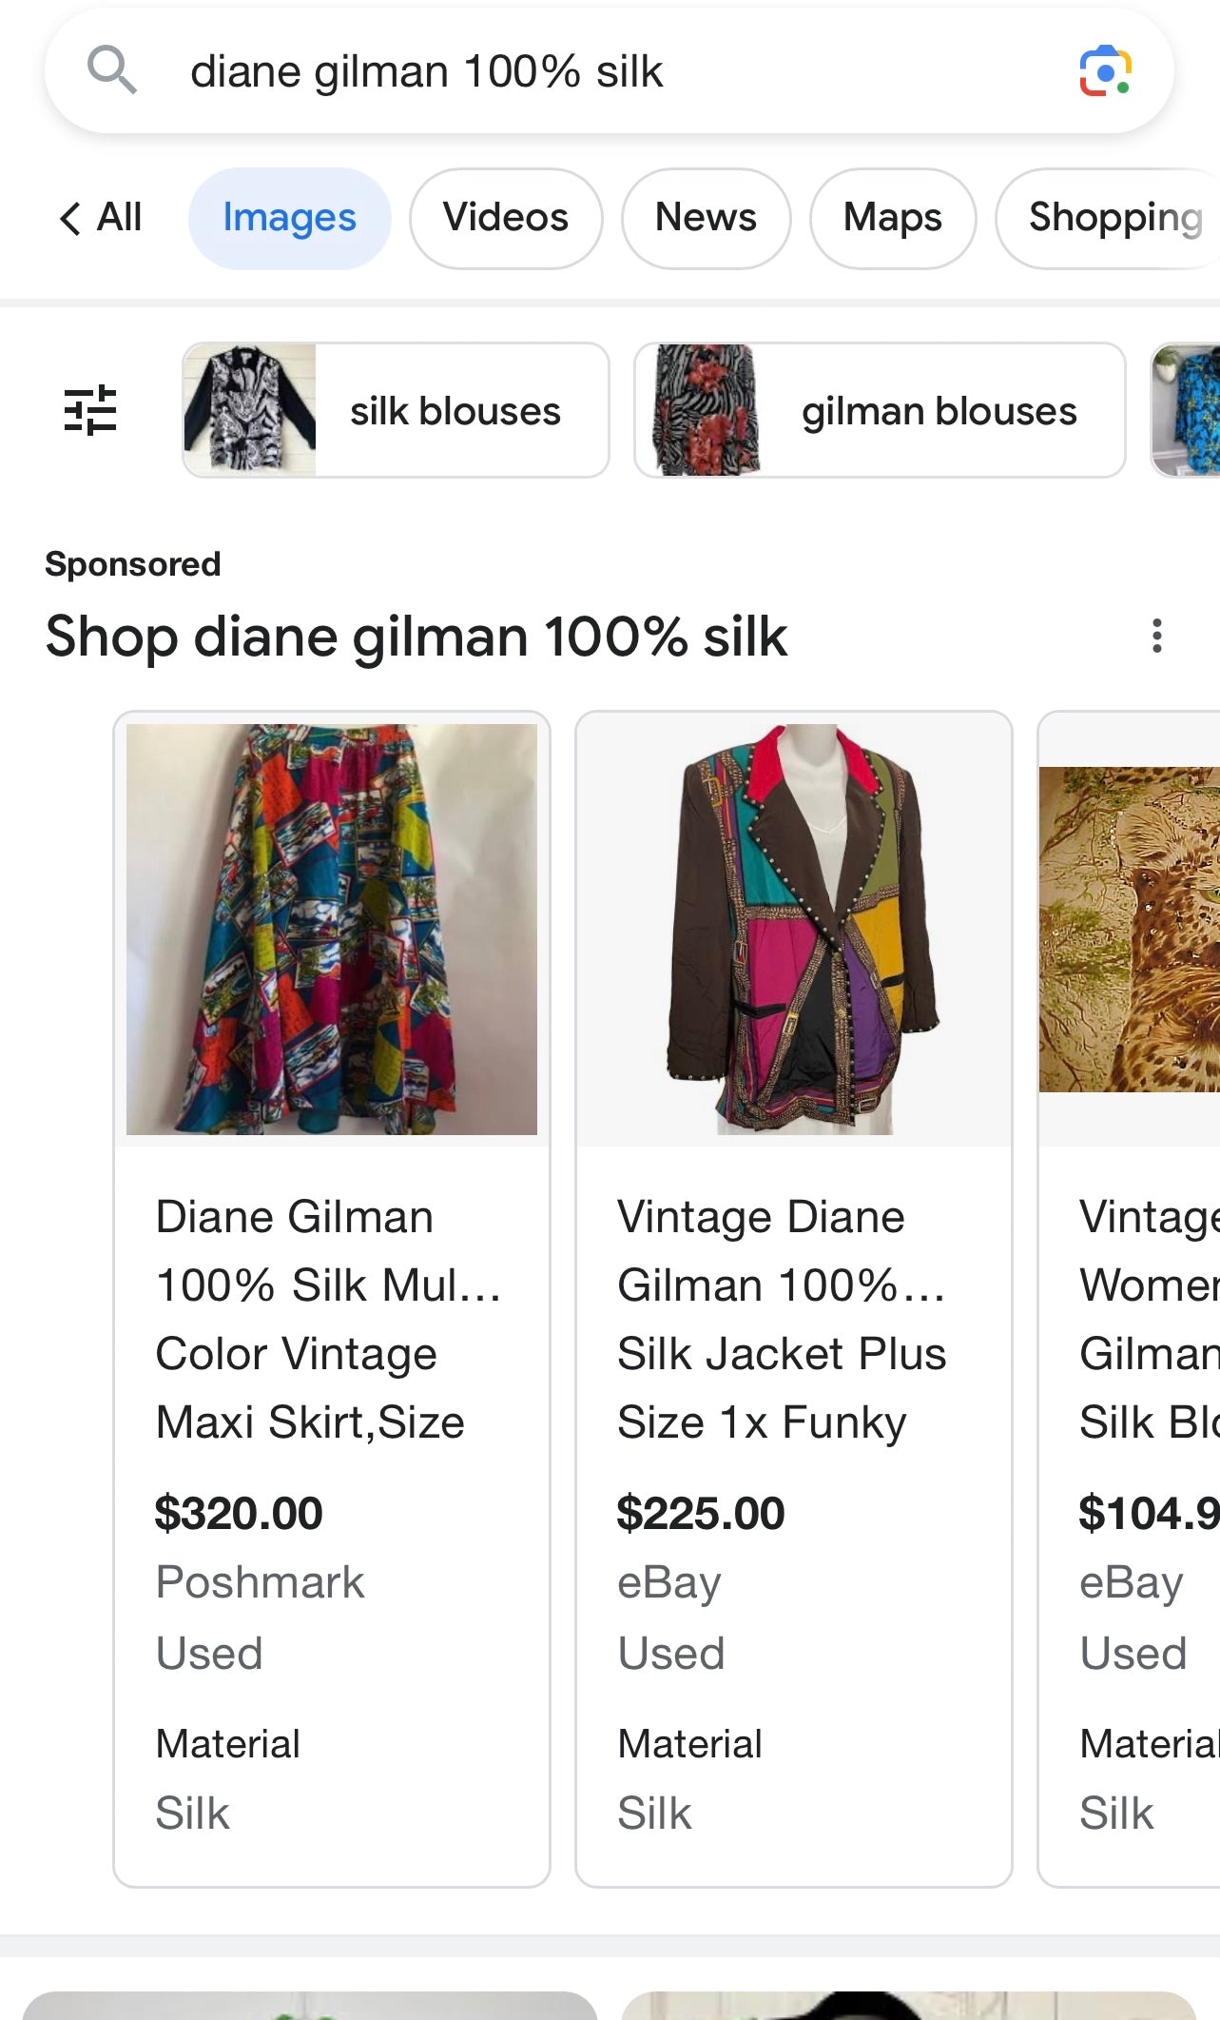The height and width of the screenshot is (2020, 1220).
Task: Select the silk blouses suggestion chip
Action: [396, 410]
